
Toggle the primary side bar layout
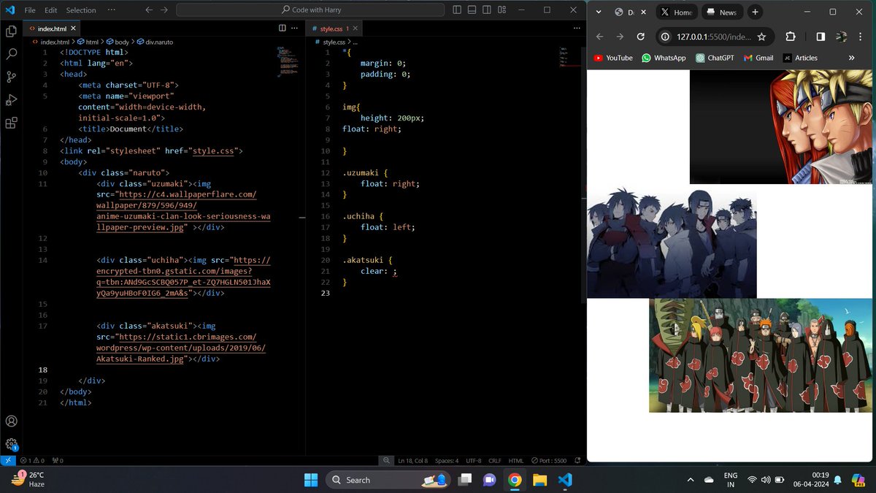[457, 10]
